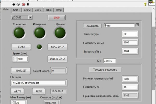Screen dimensions: 156x104
Task: Click the Pause toolbar icon
Action: (28, 4)
